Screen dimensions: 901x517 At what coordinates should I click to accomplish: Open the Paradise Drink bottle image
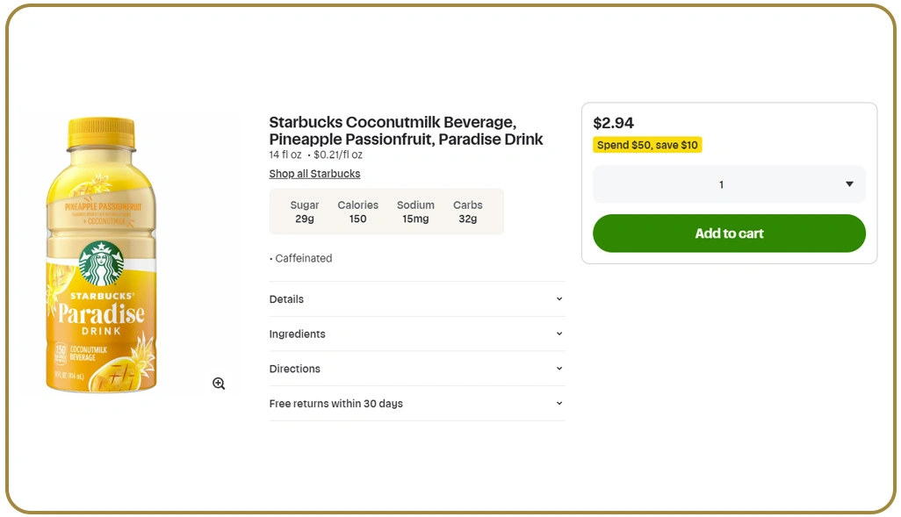[x=101, y=255]
